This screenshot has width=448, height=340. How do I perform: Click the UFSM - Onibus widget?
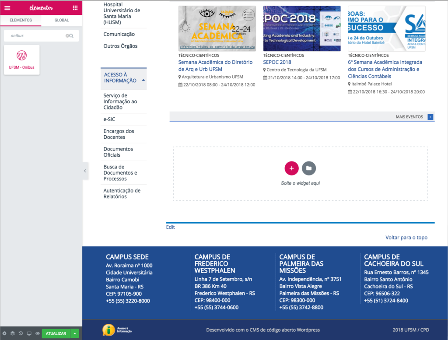[x=21, y=60]
